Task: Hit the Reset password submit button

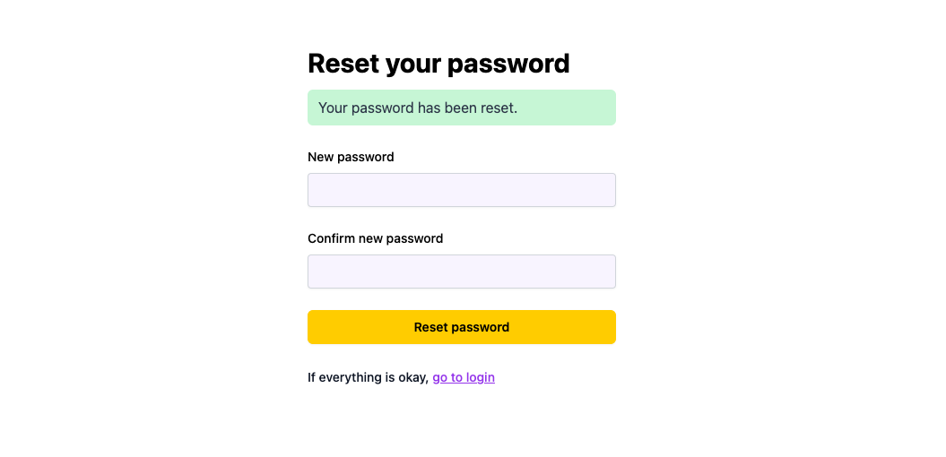Action: pos(461,327)
